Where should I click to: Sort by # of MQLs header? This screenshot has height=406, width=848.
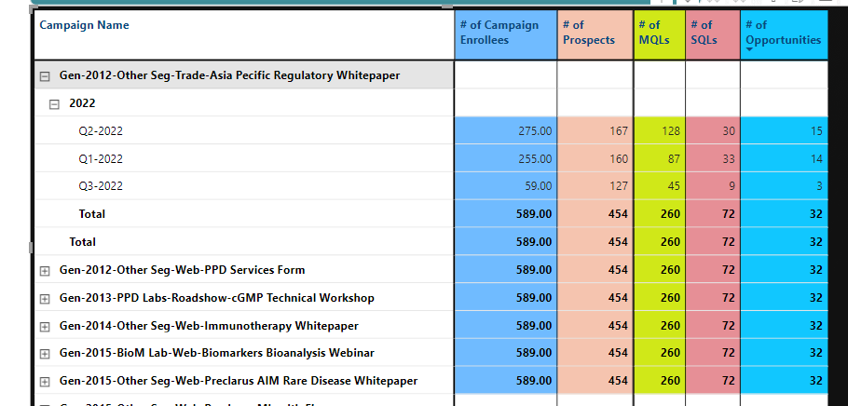[654, 33]
